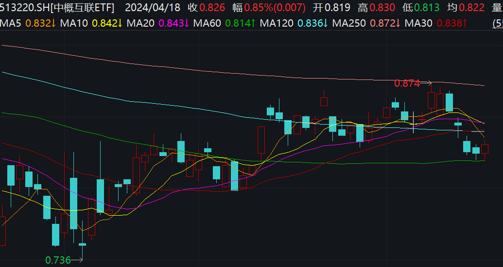Click the MA20 0.843 indicator label
503x267 pixels.
click(x=158, y=23)
